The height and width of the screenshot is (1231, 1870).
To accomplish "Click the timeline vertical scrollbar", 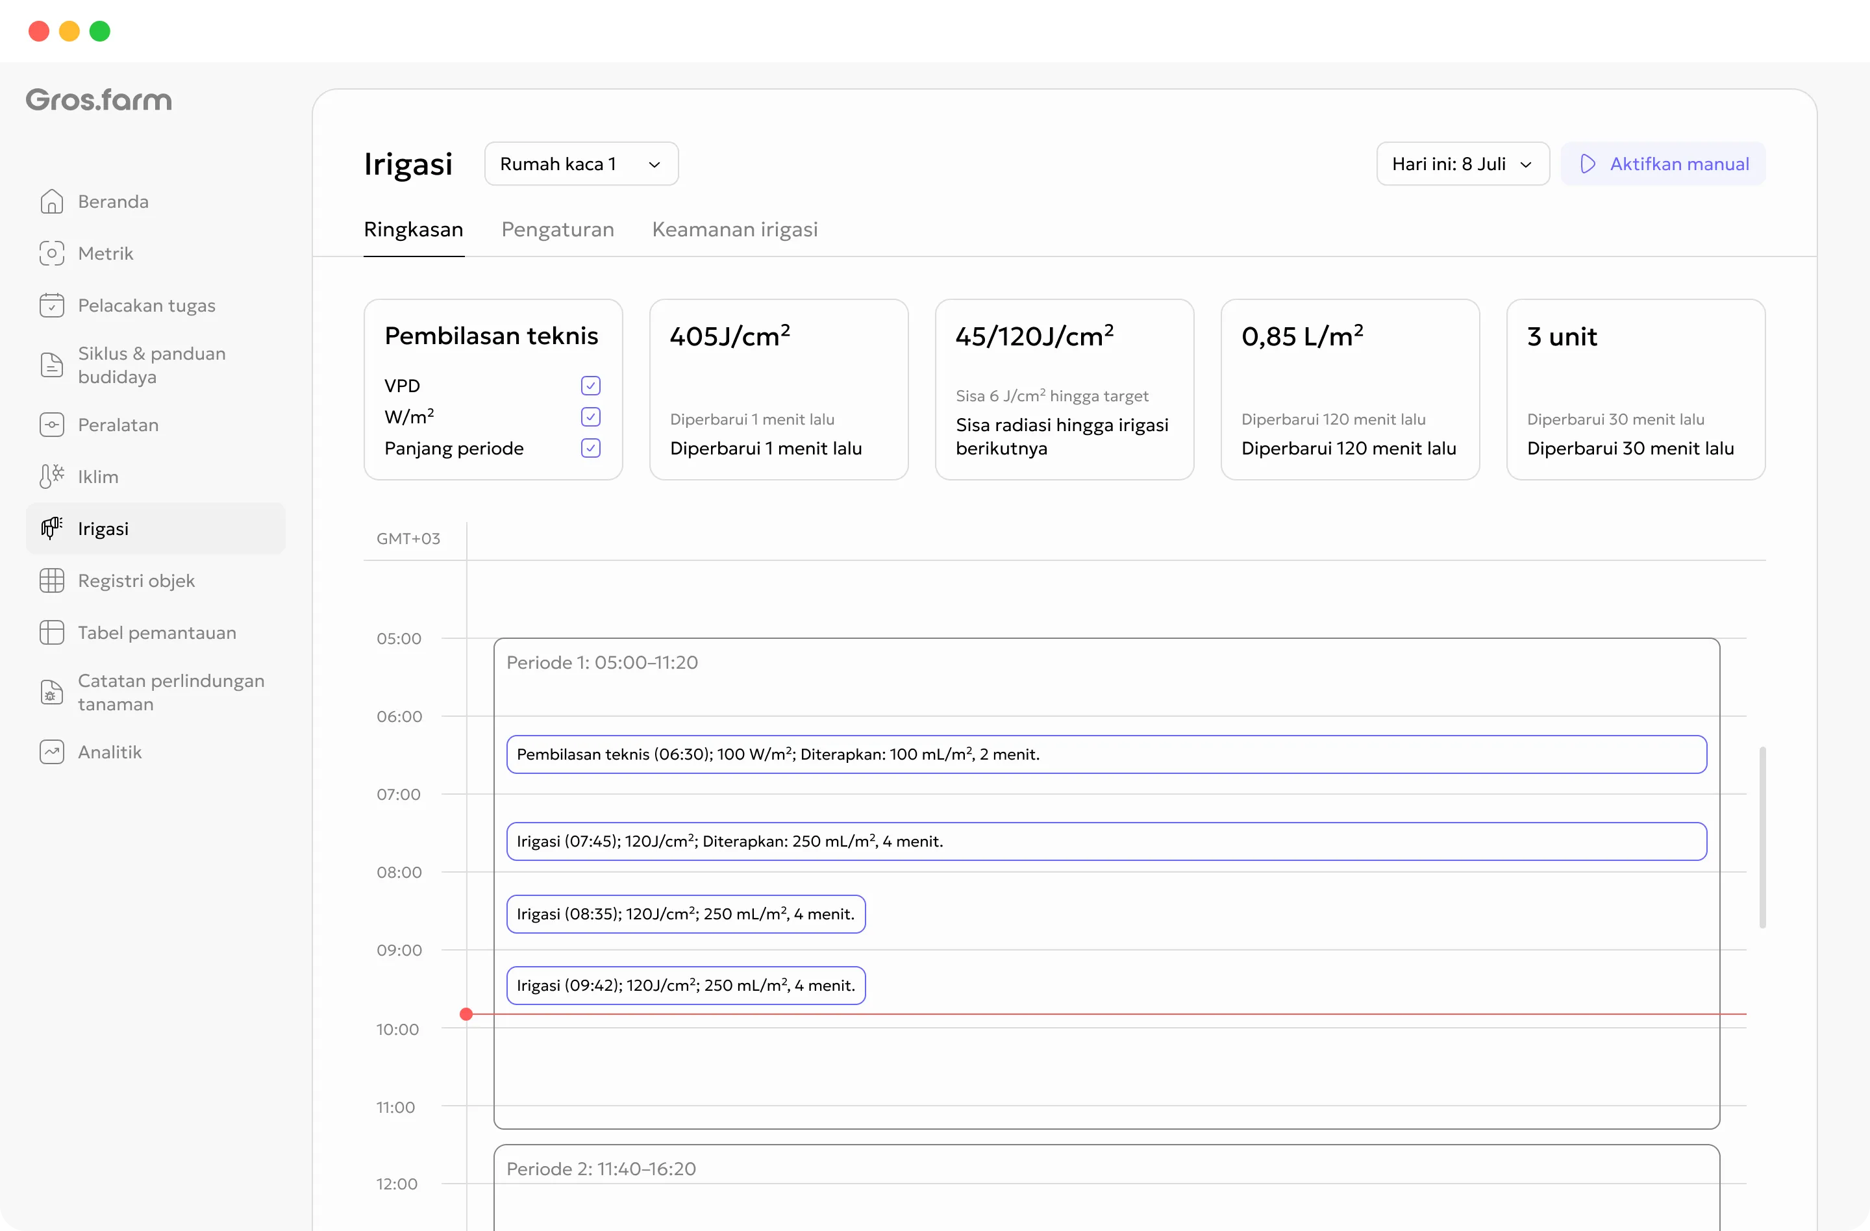I will coord(1762,837).
